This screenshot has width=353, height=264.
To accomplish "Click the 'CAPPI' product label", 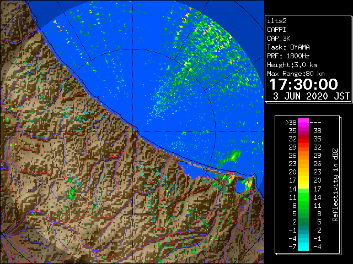I will pyautogui.click(x=276, y=30).
